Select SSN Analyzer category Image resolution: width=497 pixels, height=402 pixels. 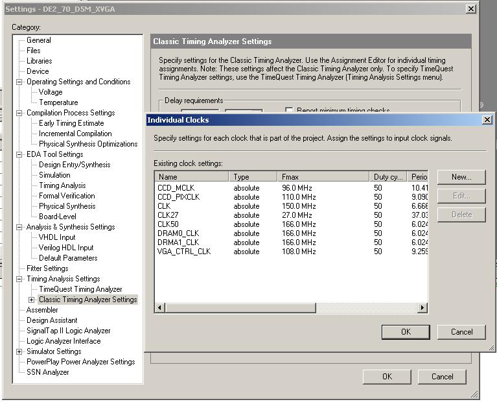tap(47, 372)
